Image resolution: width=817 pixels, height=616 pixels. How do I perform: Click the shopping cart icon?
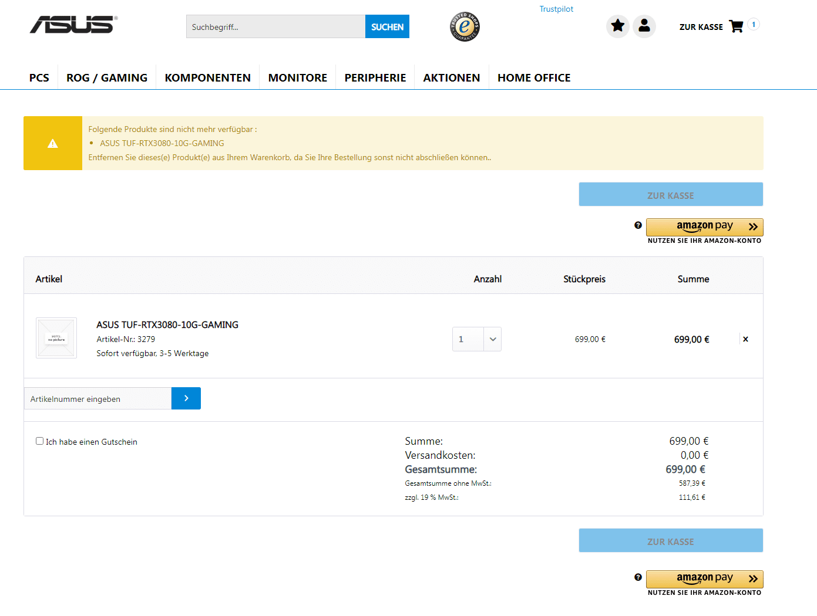(736, 26)
